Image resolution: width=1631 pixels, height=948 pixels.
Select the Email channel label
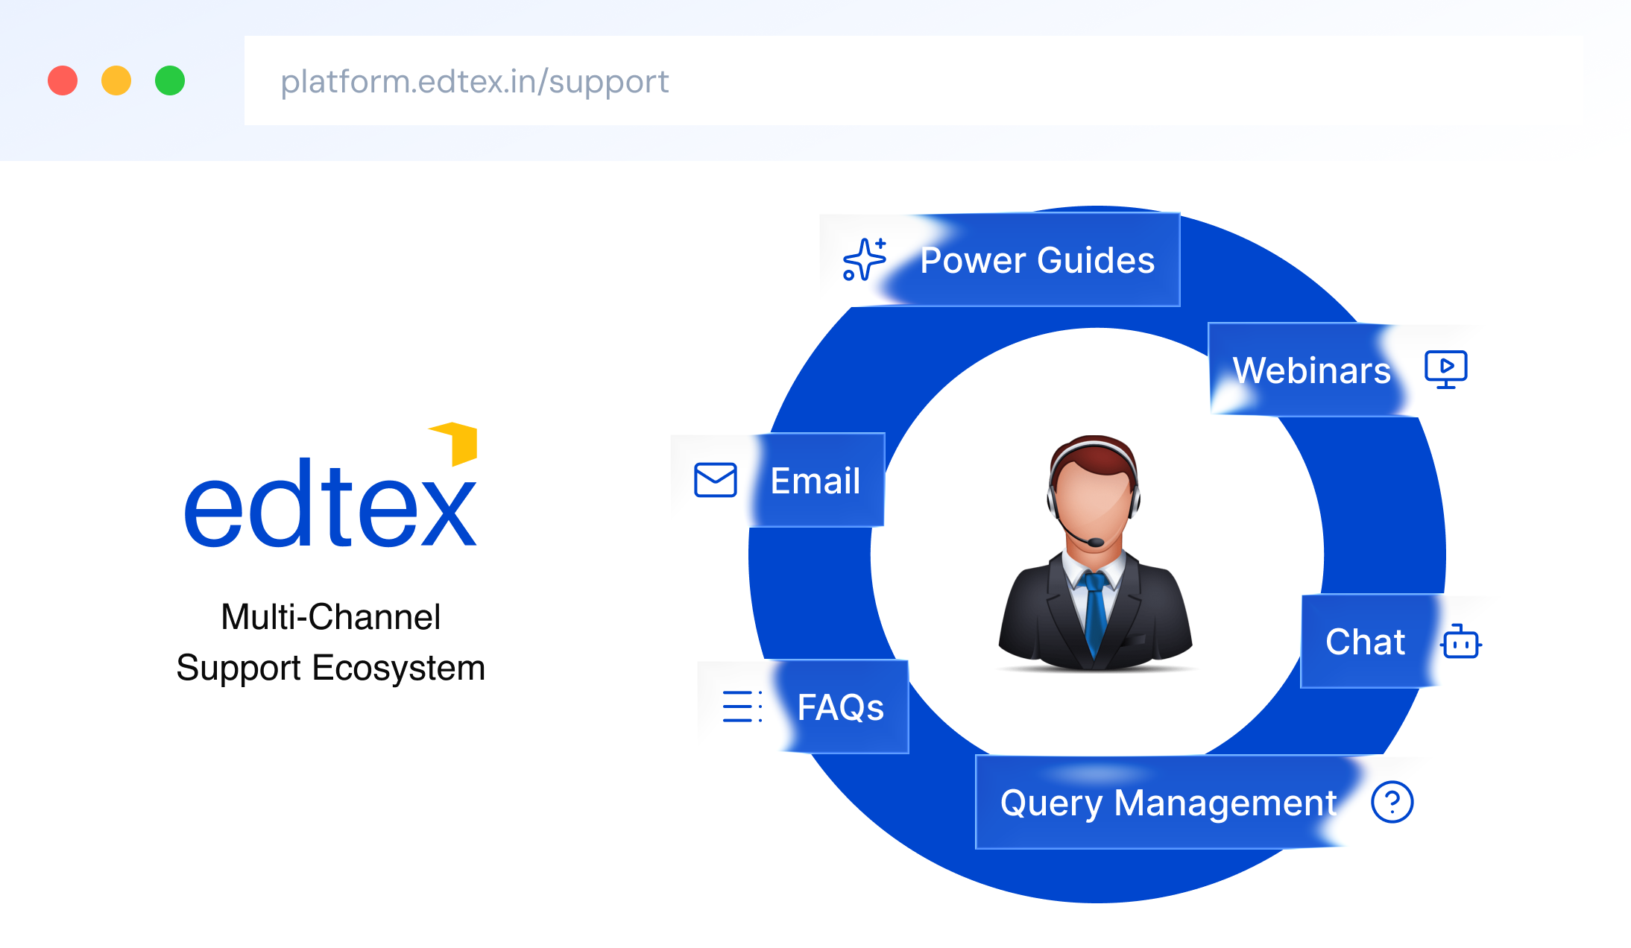point(815,481)
